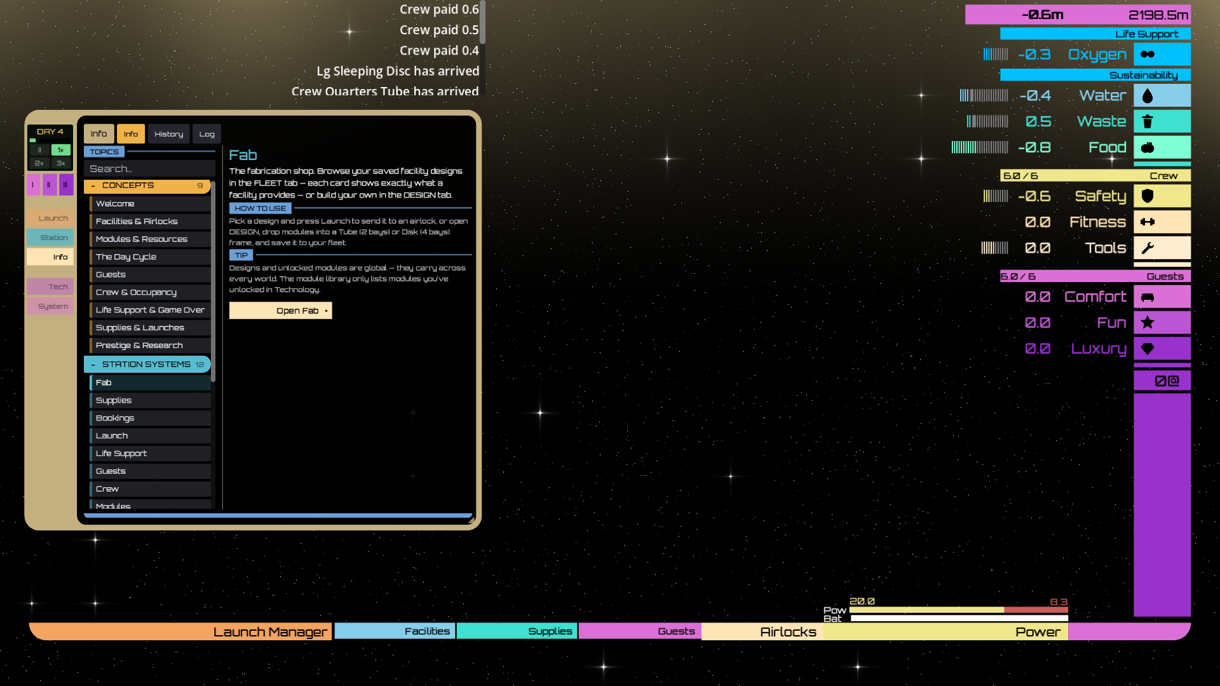Click the Comfort couch icon

[x=1148, y=297]
